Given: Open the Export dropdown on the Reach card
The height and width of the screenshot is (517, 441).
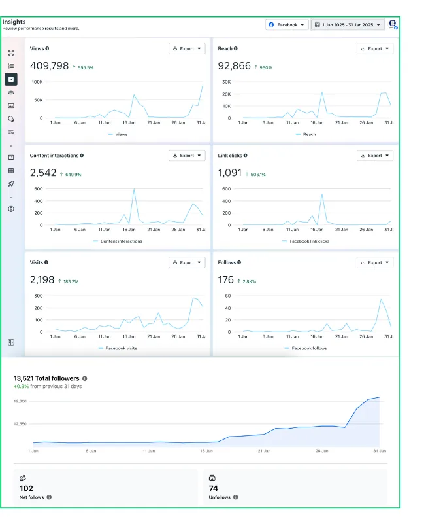Looking at the screenshot, I should 375,48.
